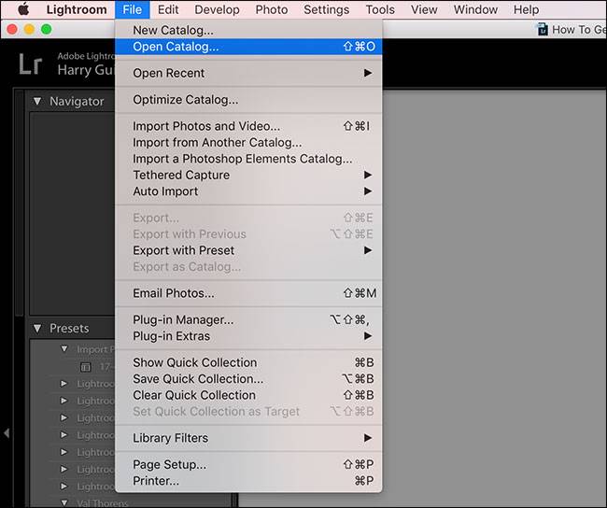
Task: Collapse the Navigator panel triangle
Action: [37, 101]
